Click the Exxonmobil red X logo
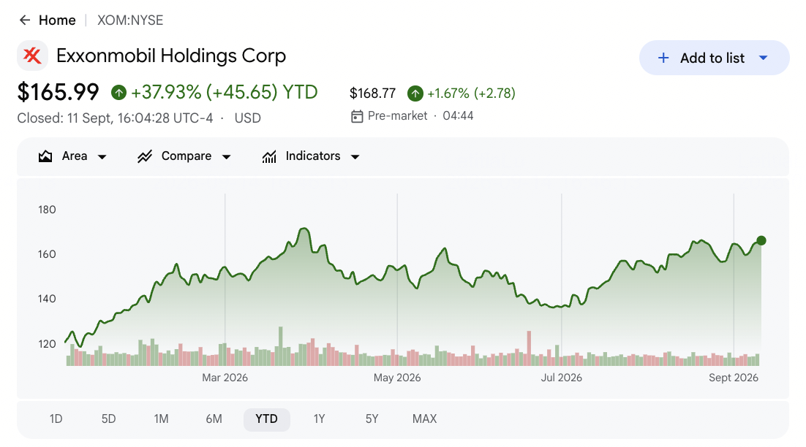The image size is (806, 447). (x=32, y=56)
